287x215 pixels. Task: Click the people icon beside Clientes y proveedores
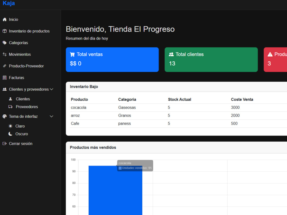point(5,89)
